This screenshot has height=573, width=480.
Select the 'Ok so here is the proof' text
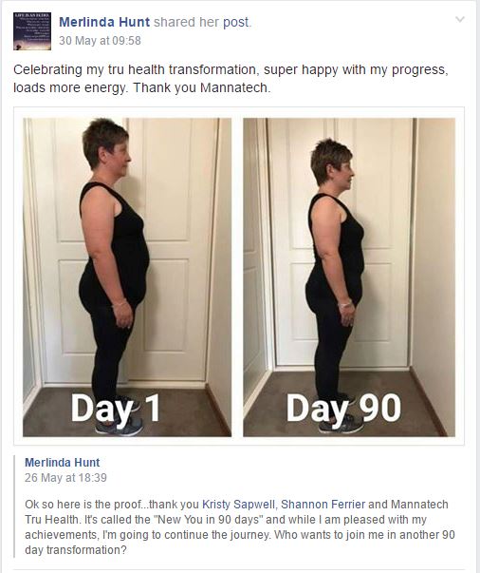(83, 505)
